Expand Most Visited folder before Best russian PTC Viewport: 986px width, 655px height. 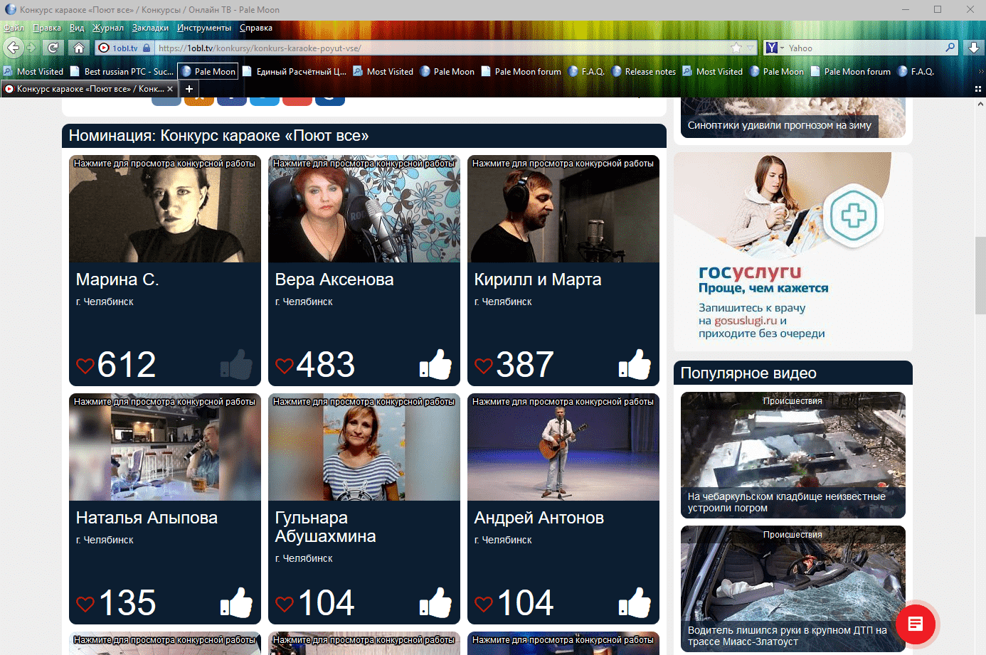coord(33,71)
